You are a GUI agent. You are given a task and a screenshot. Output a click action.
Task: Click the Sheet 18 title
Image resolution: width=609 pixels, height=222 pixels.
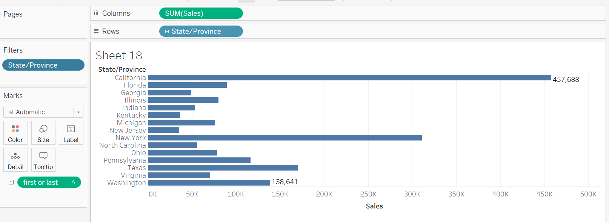(119, 56)
